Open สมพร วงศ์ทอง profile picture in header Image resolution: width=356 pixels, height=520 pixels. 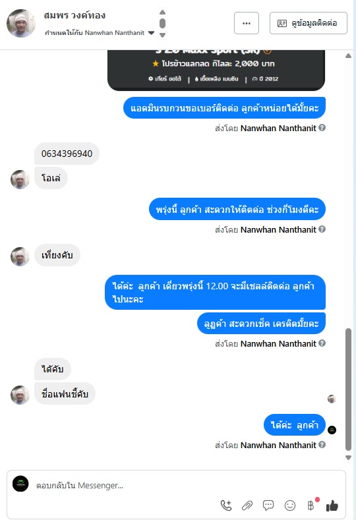point(21,23)
